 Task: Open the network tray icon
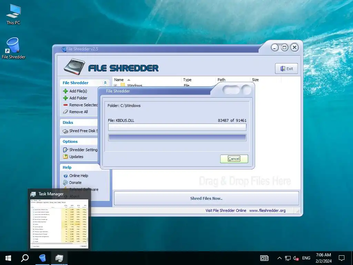(x=288, y=258)
